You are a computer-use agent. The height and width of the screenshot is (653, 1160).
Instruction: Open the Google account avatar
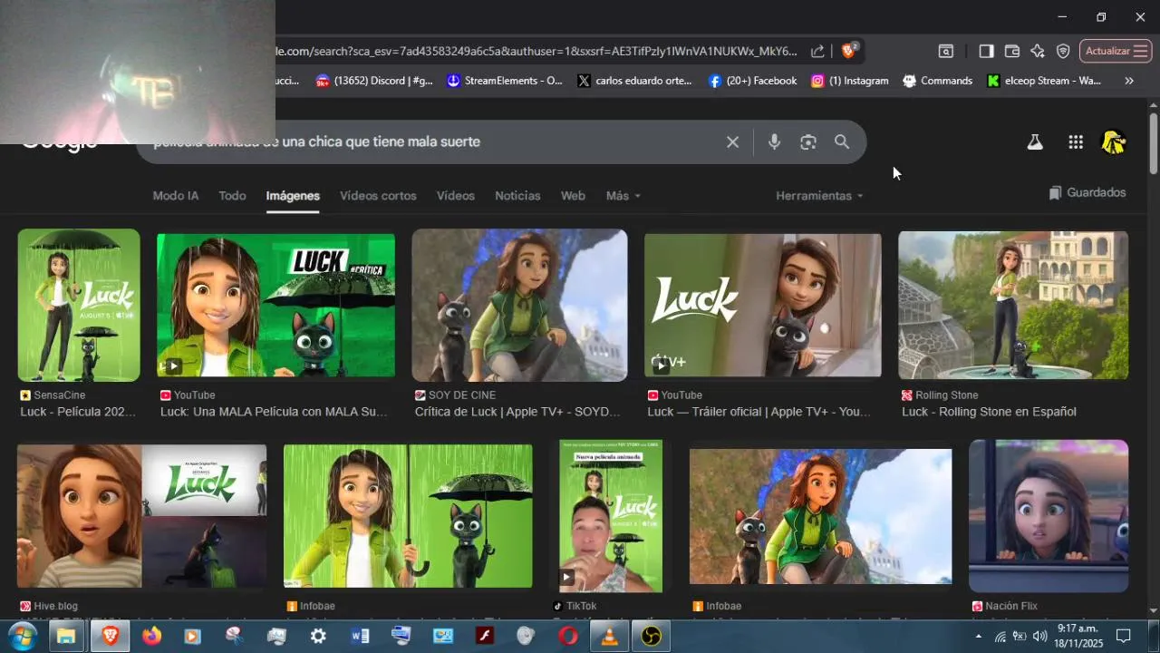pyautogui.click(x=1113, y=142)
